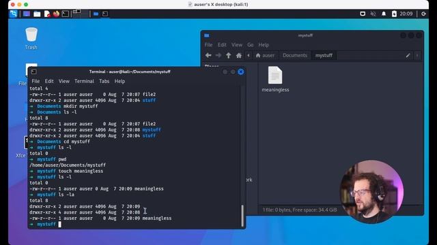Screen dimensions: 437x245
Task: Launch the text editor panel icon
Action: 47,14
